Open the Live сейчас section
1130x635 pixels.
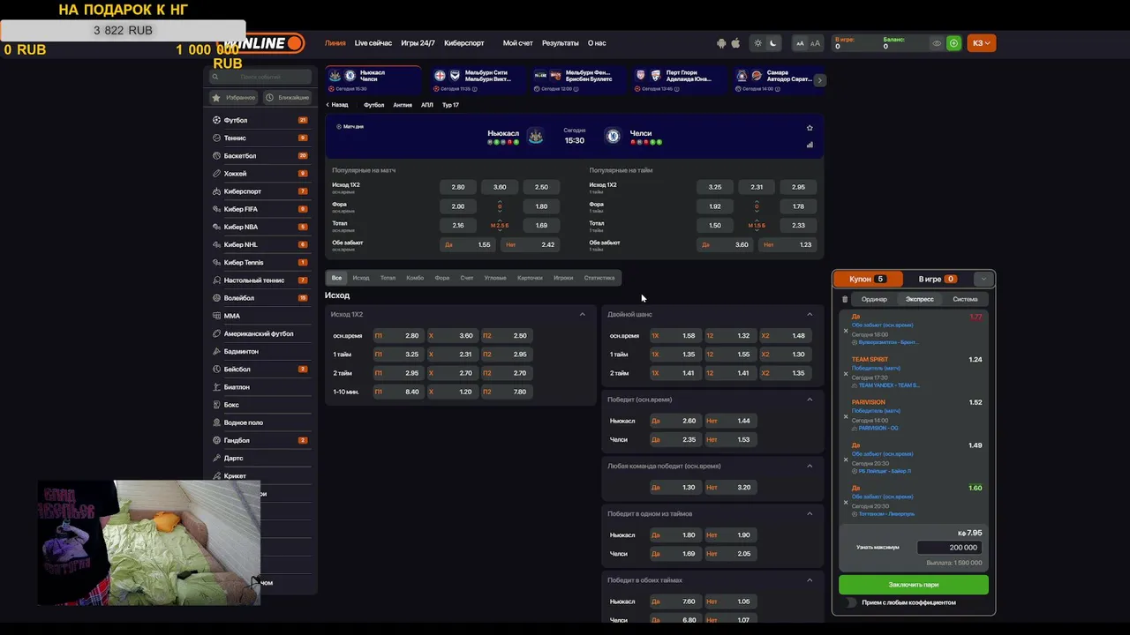(373, 43)
